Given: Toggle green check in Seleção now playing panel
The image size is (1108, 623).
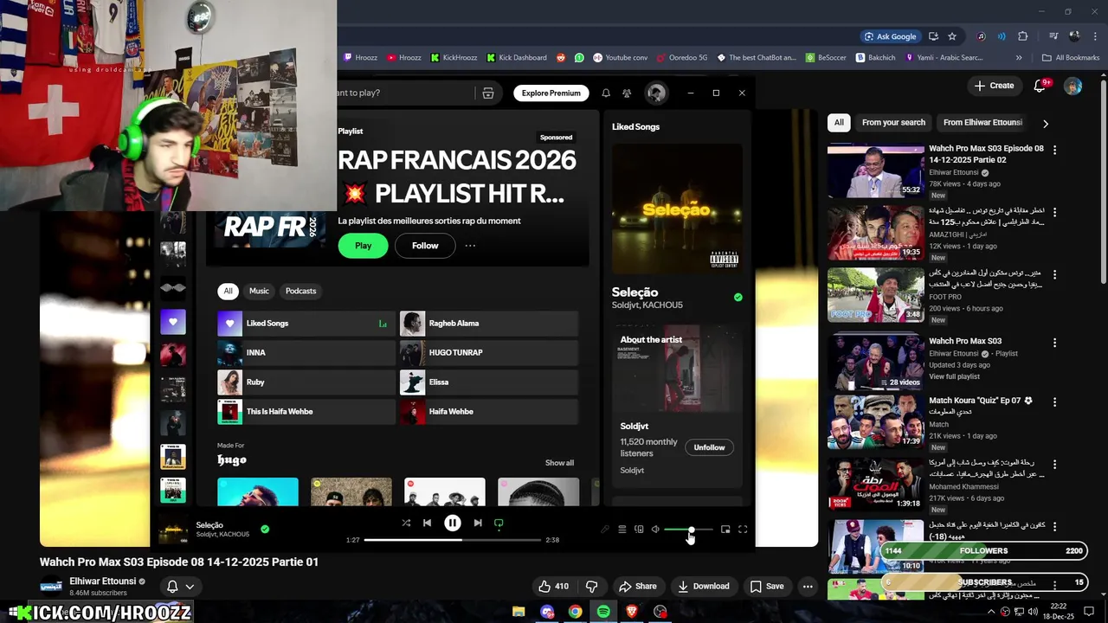Looking at the screenshot, I should pos(738,297).
